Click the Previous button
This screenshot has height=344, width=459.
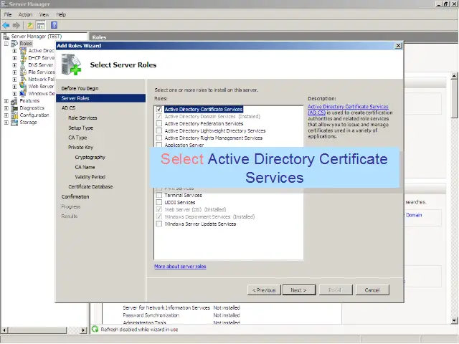click(x=264, y=290)
